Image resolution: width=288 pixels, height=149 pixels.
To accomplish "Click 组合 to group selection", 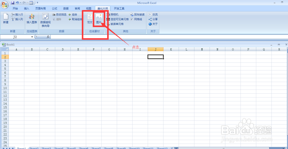I will click(73, 14).
